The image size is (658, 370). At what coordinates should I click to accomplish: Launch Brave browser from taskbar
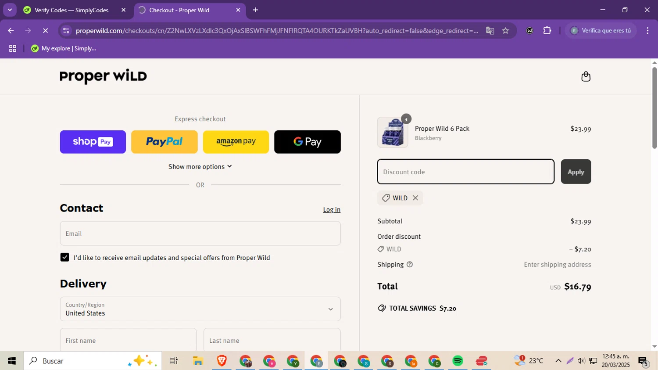tap(222, 361)
